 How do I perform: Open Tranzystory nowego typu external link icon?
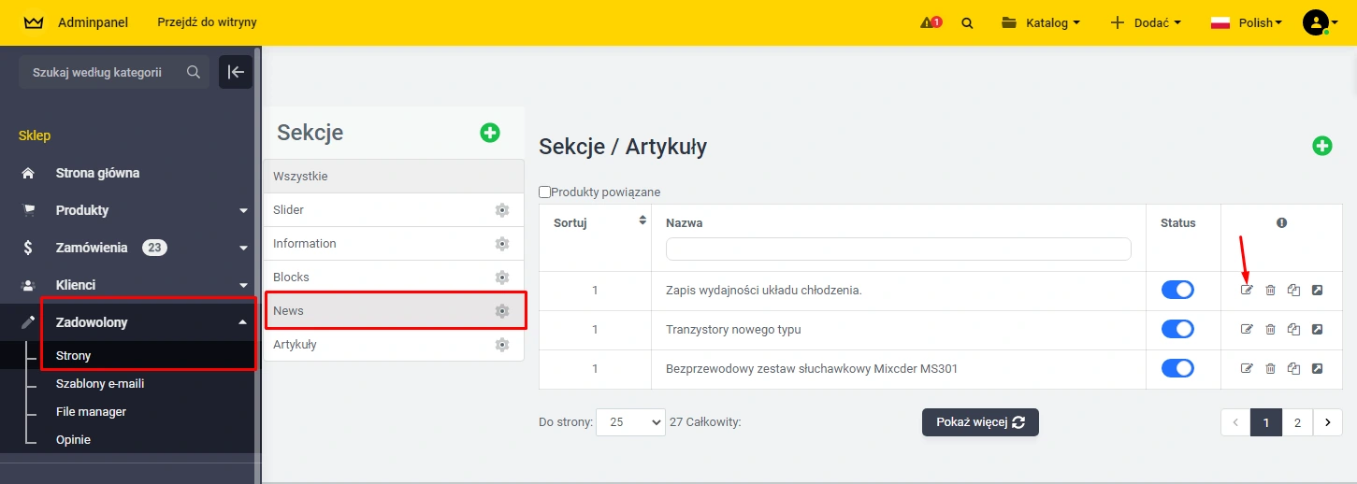click(x=1317, y=330)
